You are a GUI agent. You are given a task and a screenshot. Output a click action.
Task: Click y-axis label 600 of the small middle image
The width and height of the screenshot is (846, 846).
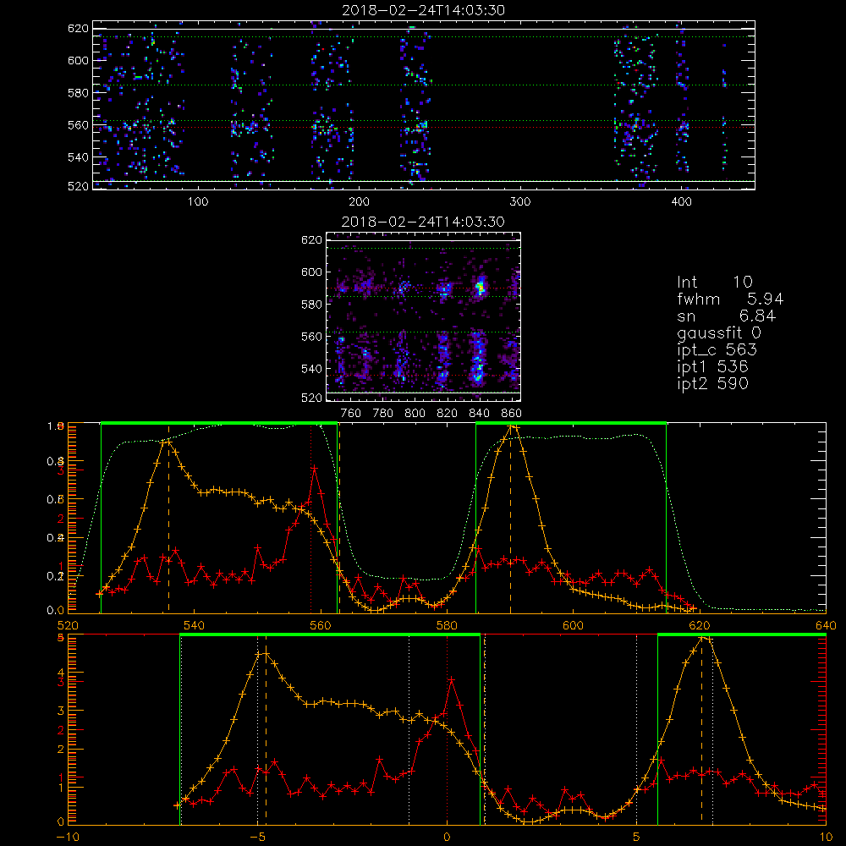(x=311, y=272)
